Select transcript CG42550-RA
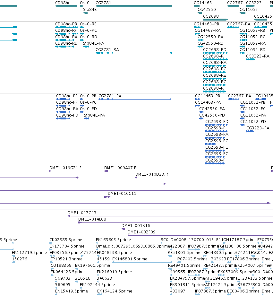Screen dimensions: 273x296 [200, 40]
